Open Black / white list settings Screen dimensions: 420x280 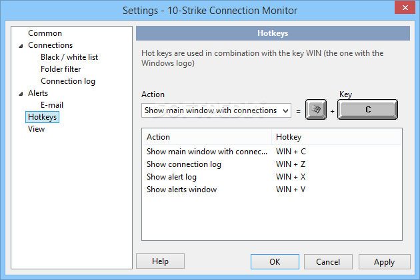point(69,57)
